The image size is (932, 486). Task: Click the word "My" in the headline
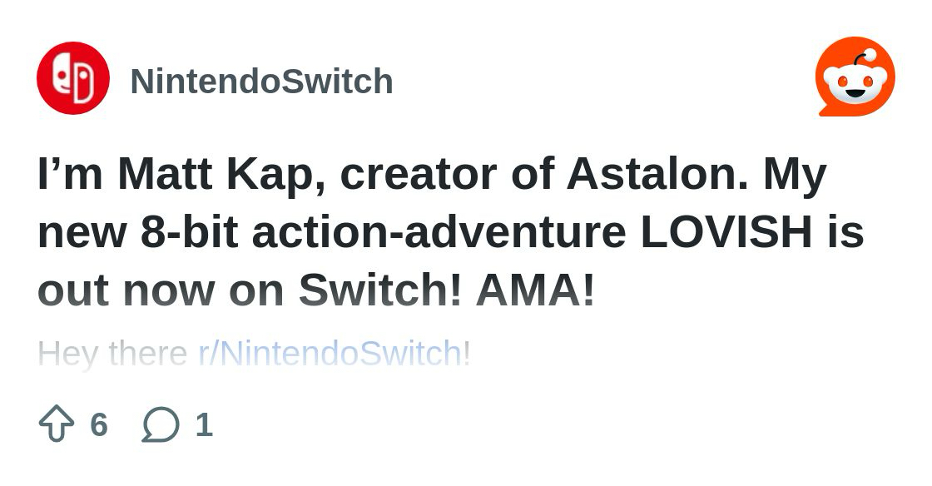coord(795,175)
